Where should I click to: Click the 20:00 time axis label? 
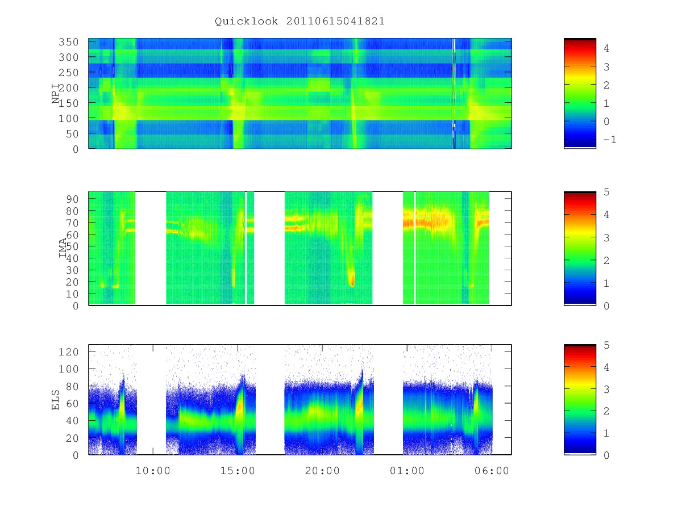322,471
